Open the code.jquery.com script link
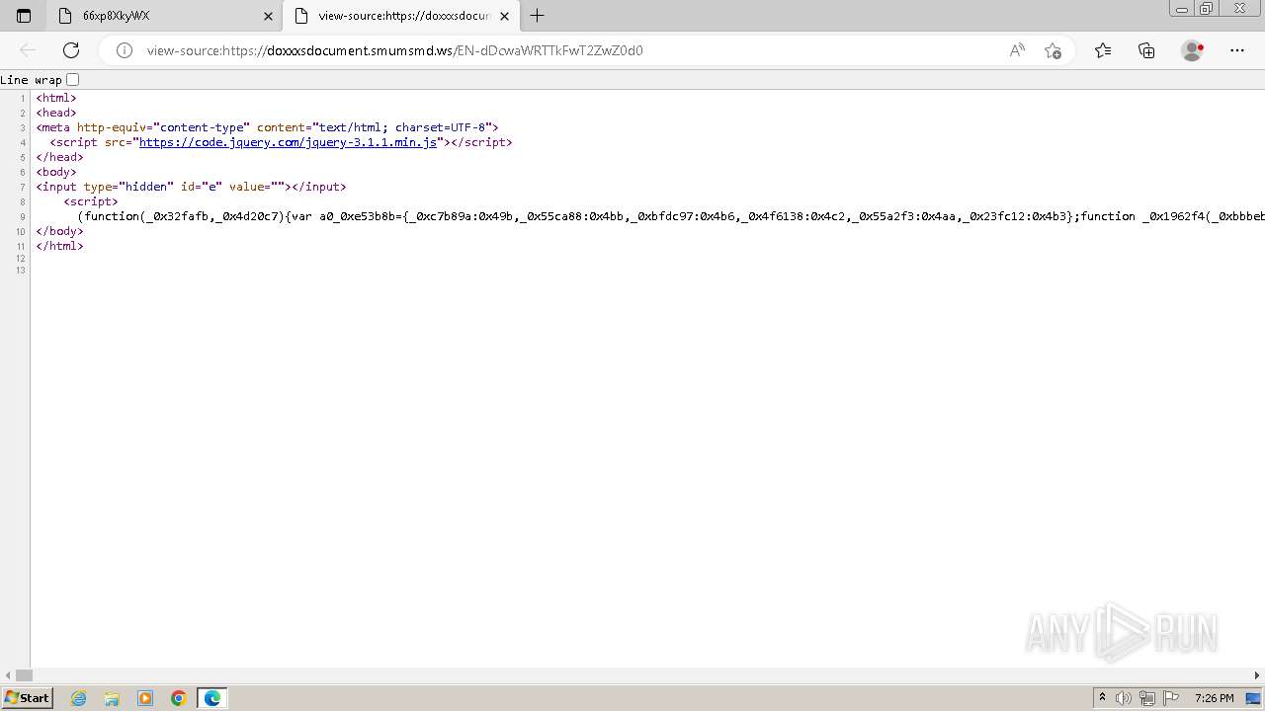Screen dimensions: 1265x711 tap(288, 142)
